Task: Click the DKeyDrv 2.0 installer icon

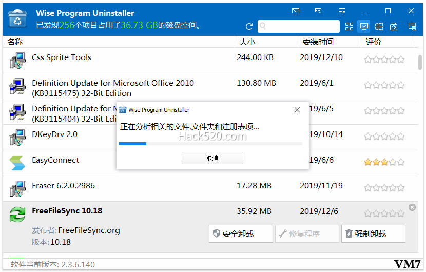Action: (17, 137)
